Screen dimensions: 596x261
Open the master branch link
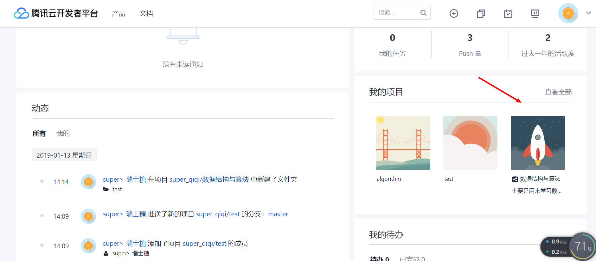[278, 214]
